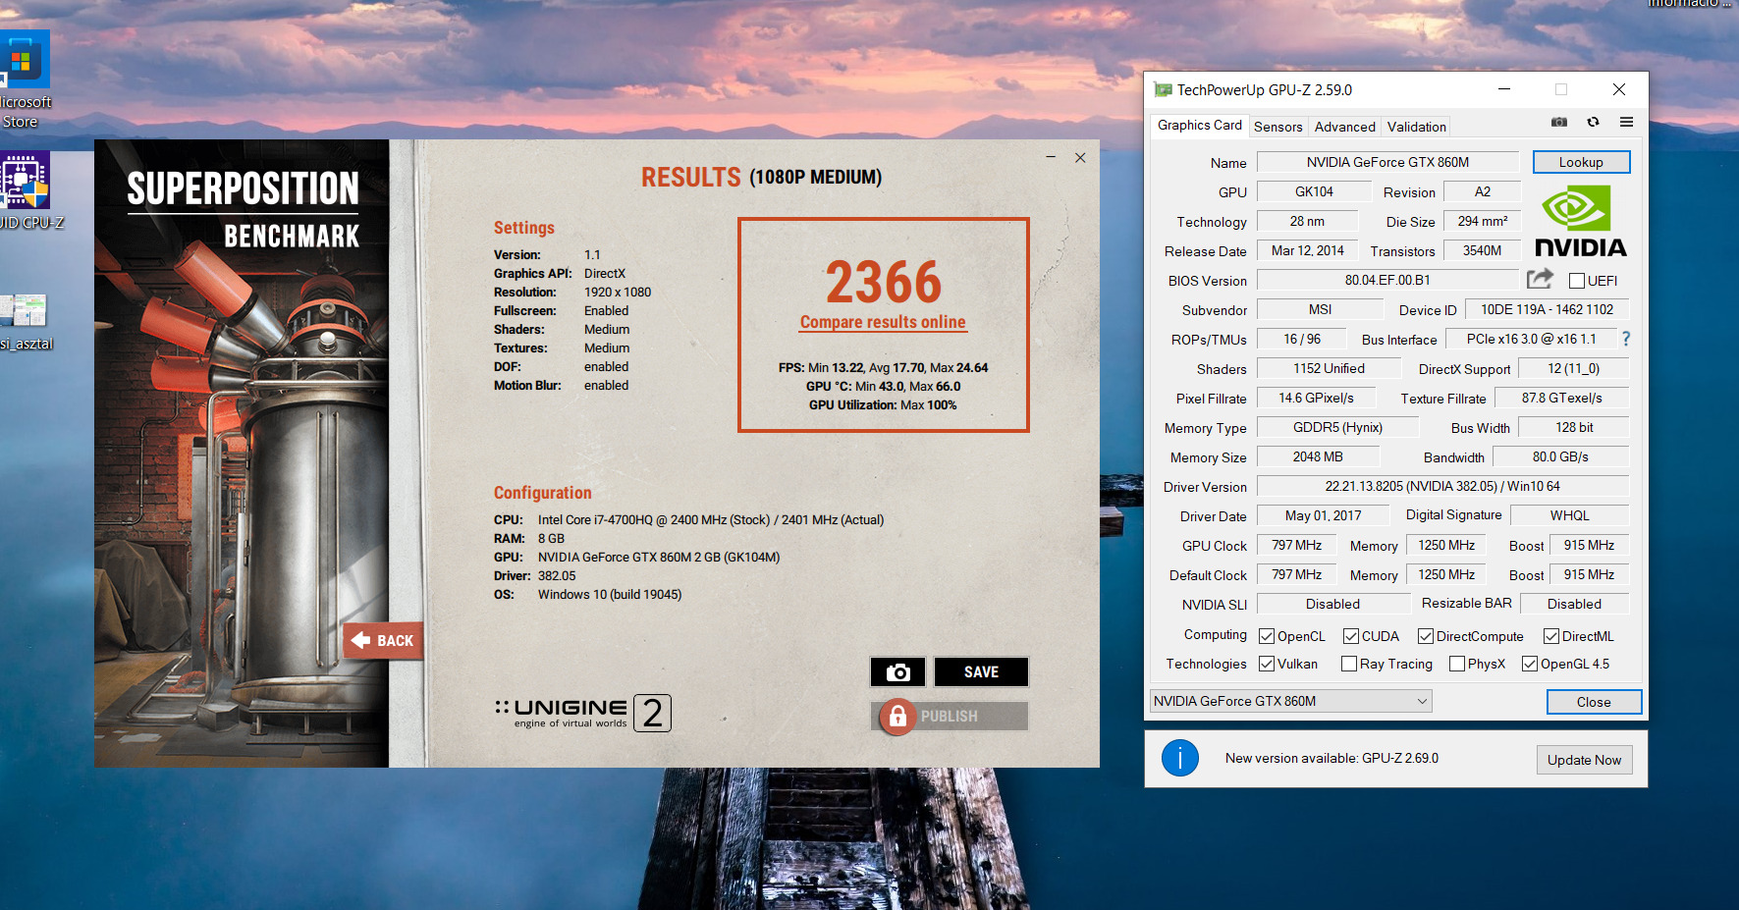Click the Driver Version field
The image size is (1739, 910).
[x=1442, y=486]
